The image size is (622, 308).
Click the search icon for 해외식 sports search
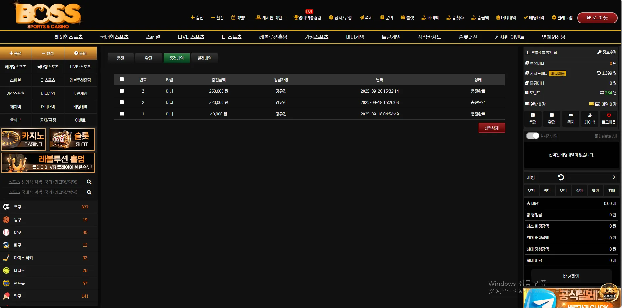point(89,182)
